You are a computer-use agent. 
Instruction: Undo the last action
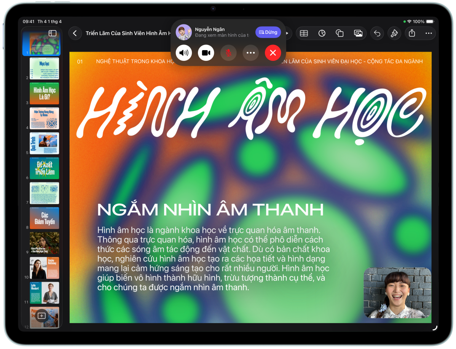coord(377,33)
